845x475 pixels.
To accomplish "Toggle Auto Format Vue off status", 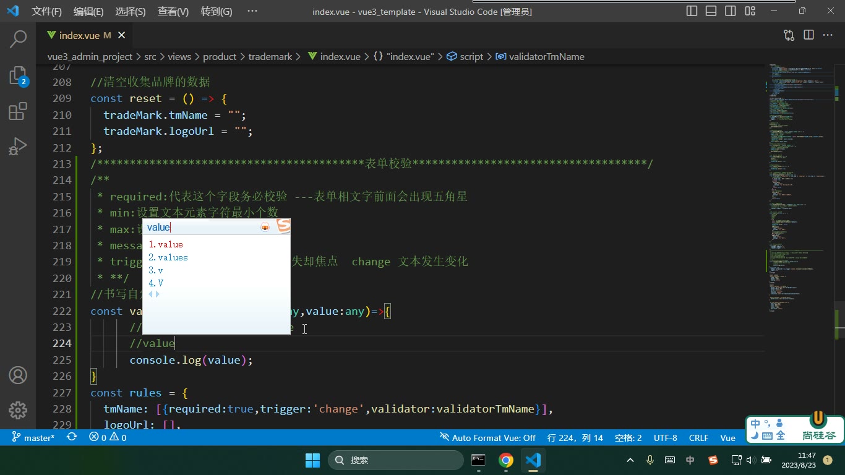I will [x=487, y=437].
